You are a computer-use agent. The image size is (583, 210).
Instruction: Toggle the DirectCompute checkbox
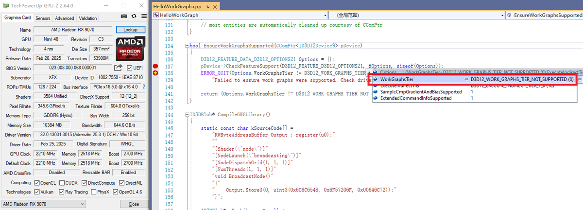coord(84,183)
